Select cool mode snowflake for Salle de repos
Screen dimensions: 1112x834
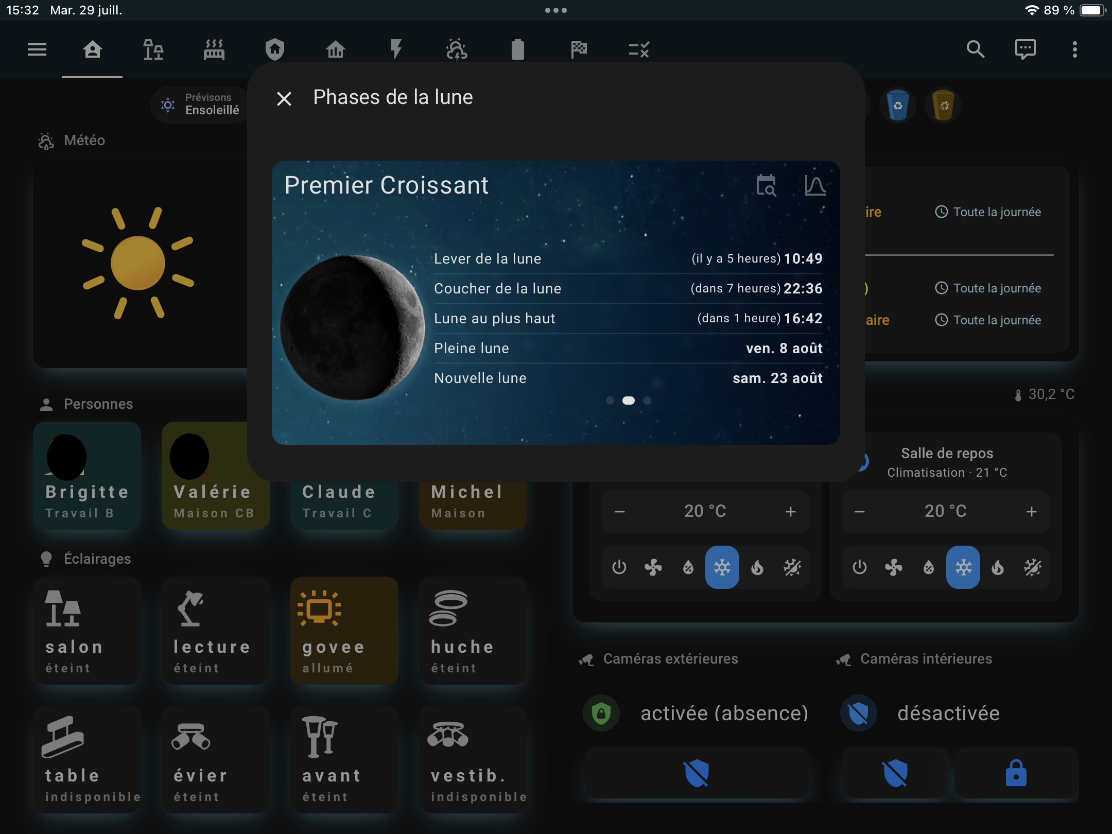963,567
